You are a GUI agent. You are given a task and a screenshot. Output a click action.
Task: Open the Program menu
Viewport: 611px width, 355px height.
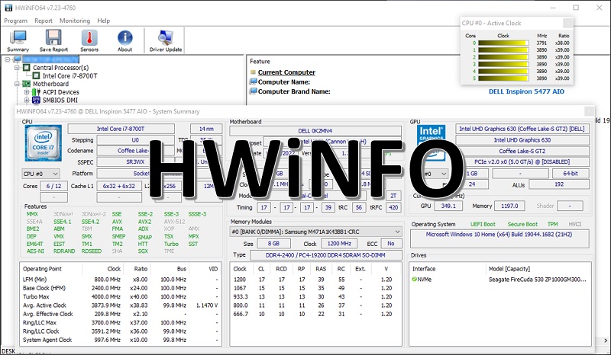point(15,21)
